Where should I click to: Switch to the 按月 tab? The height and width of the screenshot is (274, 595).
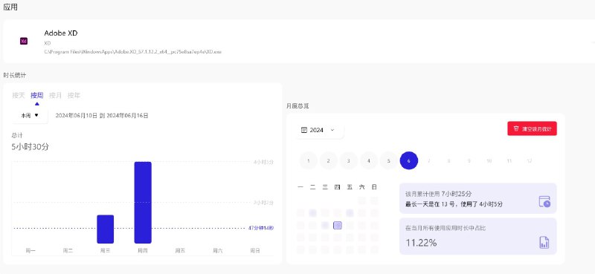(x=55, y=95)
